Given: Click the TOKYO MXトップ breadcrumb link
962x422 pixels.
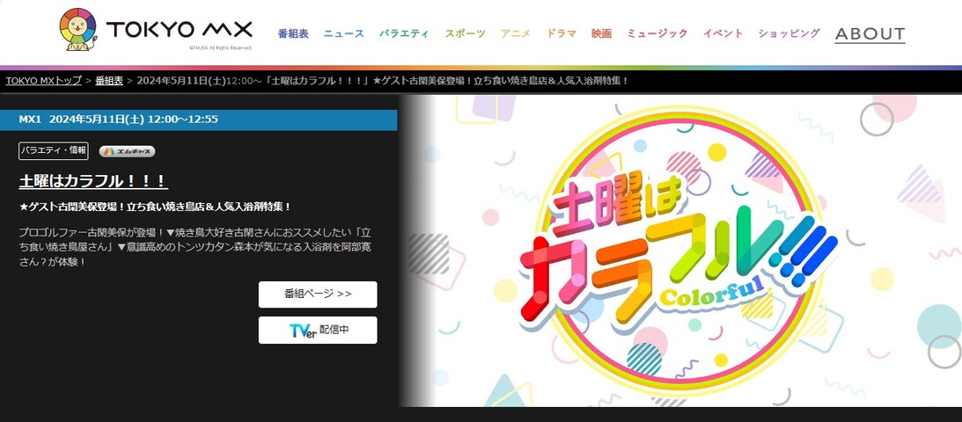Looking at the screenshot, I should point(43,81).
